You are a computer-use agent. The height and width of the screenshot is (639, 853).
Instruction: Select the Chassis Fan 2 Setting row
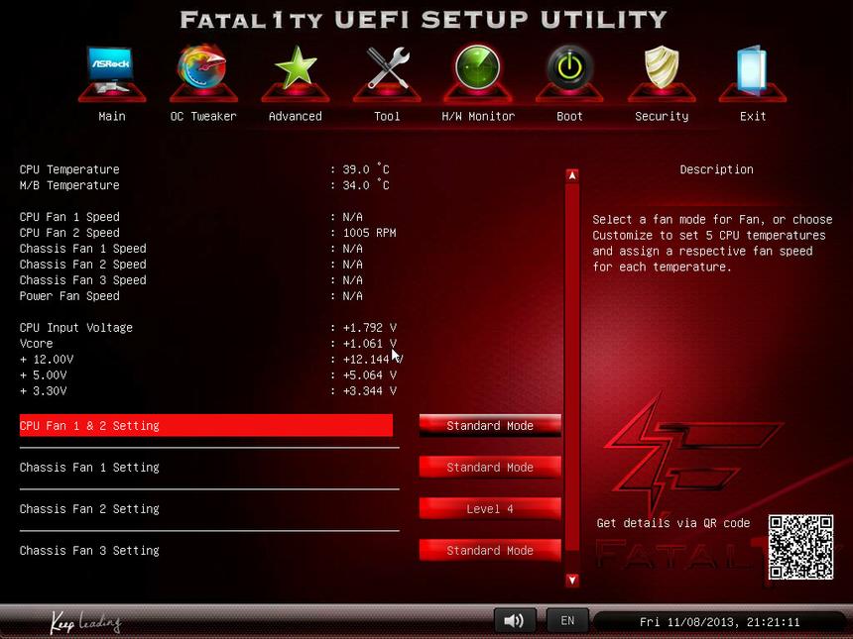tap(205, 509)
